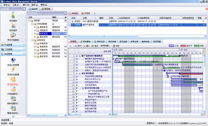Screen dimensions: 208x126
Task: Click the 放大 zoom-in magnifier icon
Action: pyautogui.click(x=76, y=46)
